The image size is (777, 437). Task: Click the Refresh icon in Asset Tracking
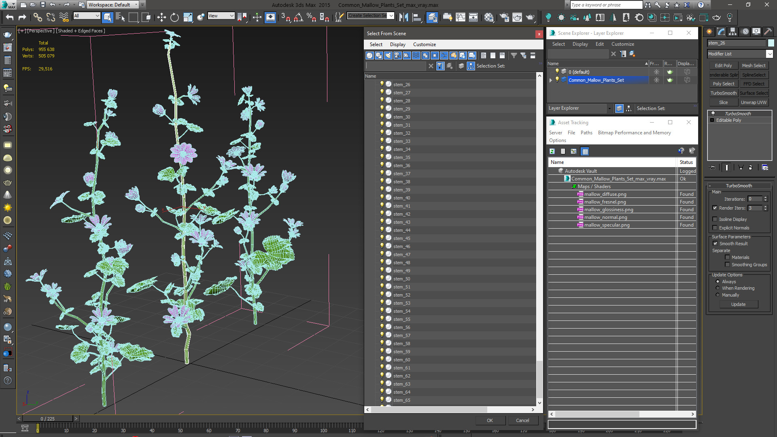coord(552,151)
